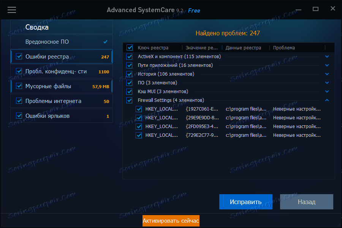
Task: Select the Ошибки реестра category
Action: tap(62, 57)
